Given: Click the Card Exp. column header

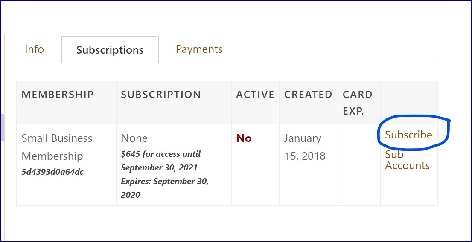Looking at the screenshot, I should coord(358,103).
